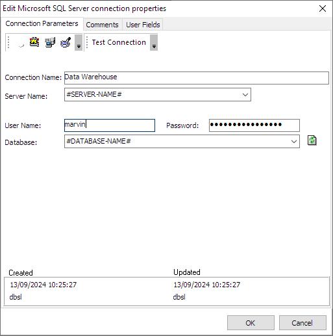This screenshot has width=333, height=336.
Task: Close the connection properties dialog
Action: point(323,8)
